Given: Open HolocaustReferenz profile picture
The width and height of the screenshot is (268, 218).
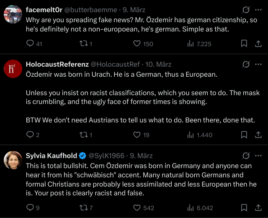Looking at the screenshot, I should pos(13,68).
